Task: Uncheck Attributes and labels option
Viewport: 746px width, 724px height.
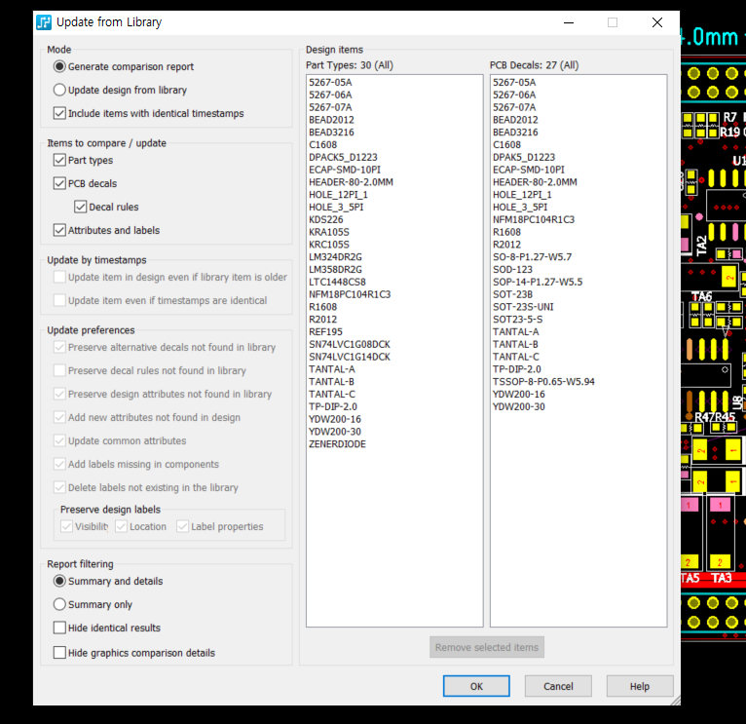Action: (x=60, y=230)
